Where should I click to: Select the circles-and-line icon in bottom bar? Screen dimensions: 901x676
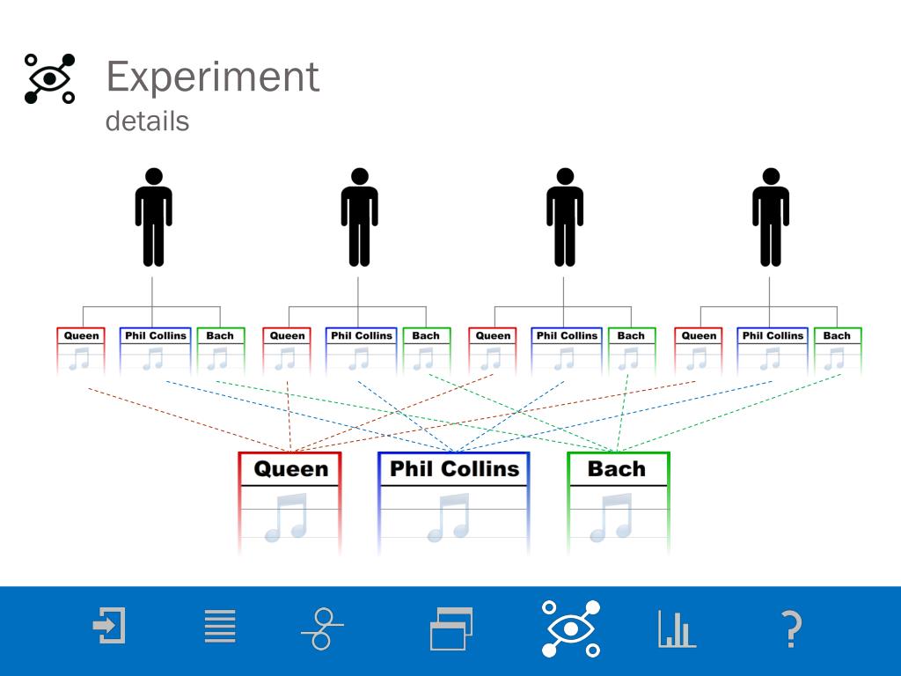tap(322, 628)
